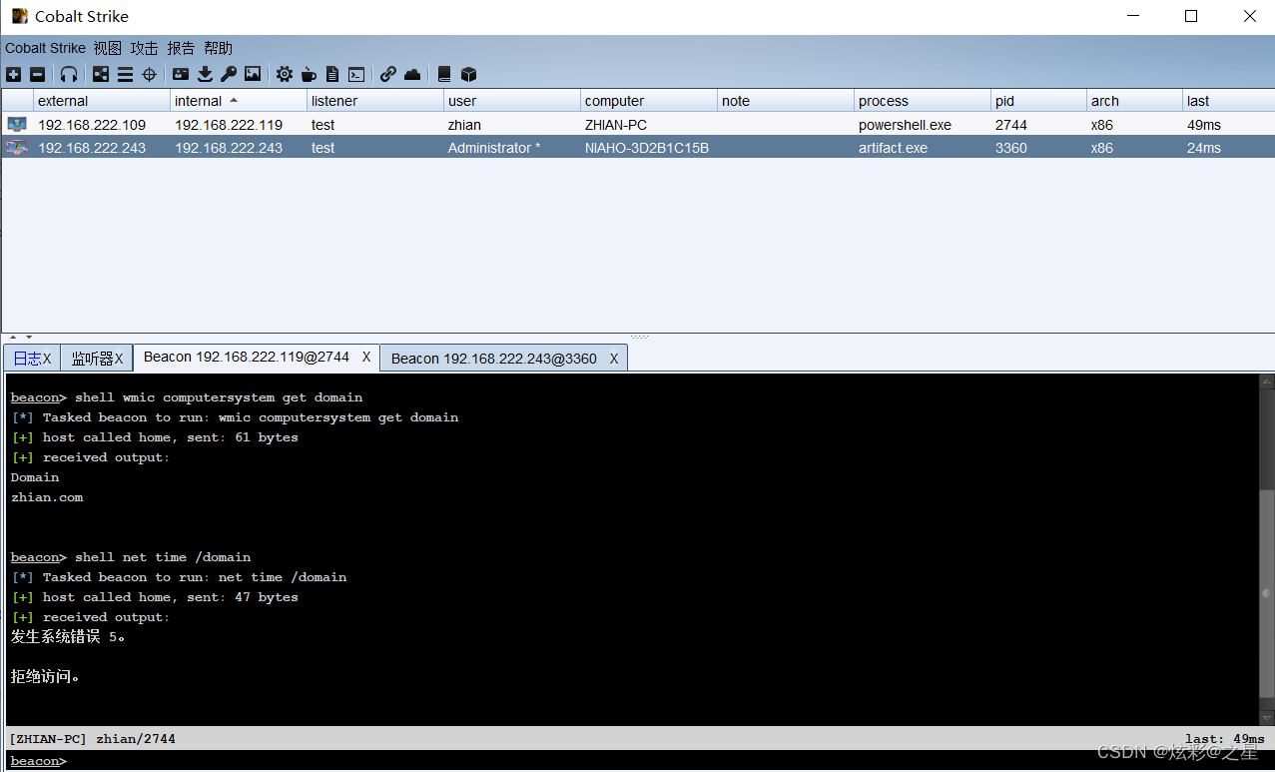Switch to the 日志 tab

tap(27, 359)
